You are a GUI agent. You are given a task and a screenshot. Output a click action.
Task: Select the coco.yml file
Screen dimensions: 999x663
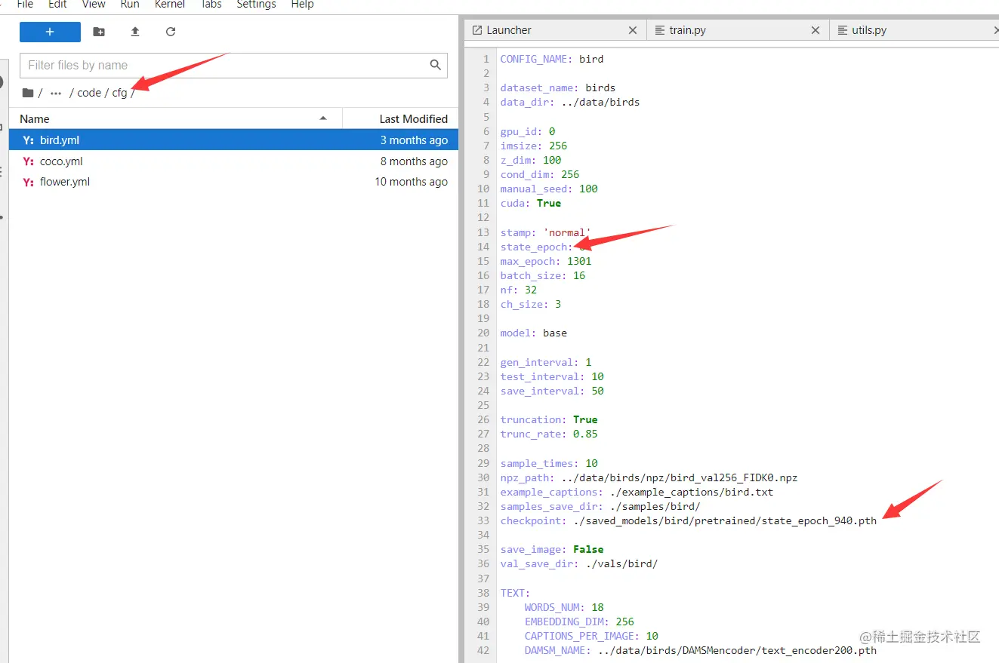[233, 161]
